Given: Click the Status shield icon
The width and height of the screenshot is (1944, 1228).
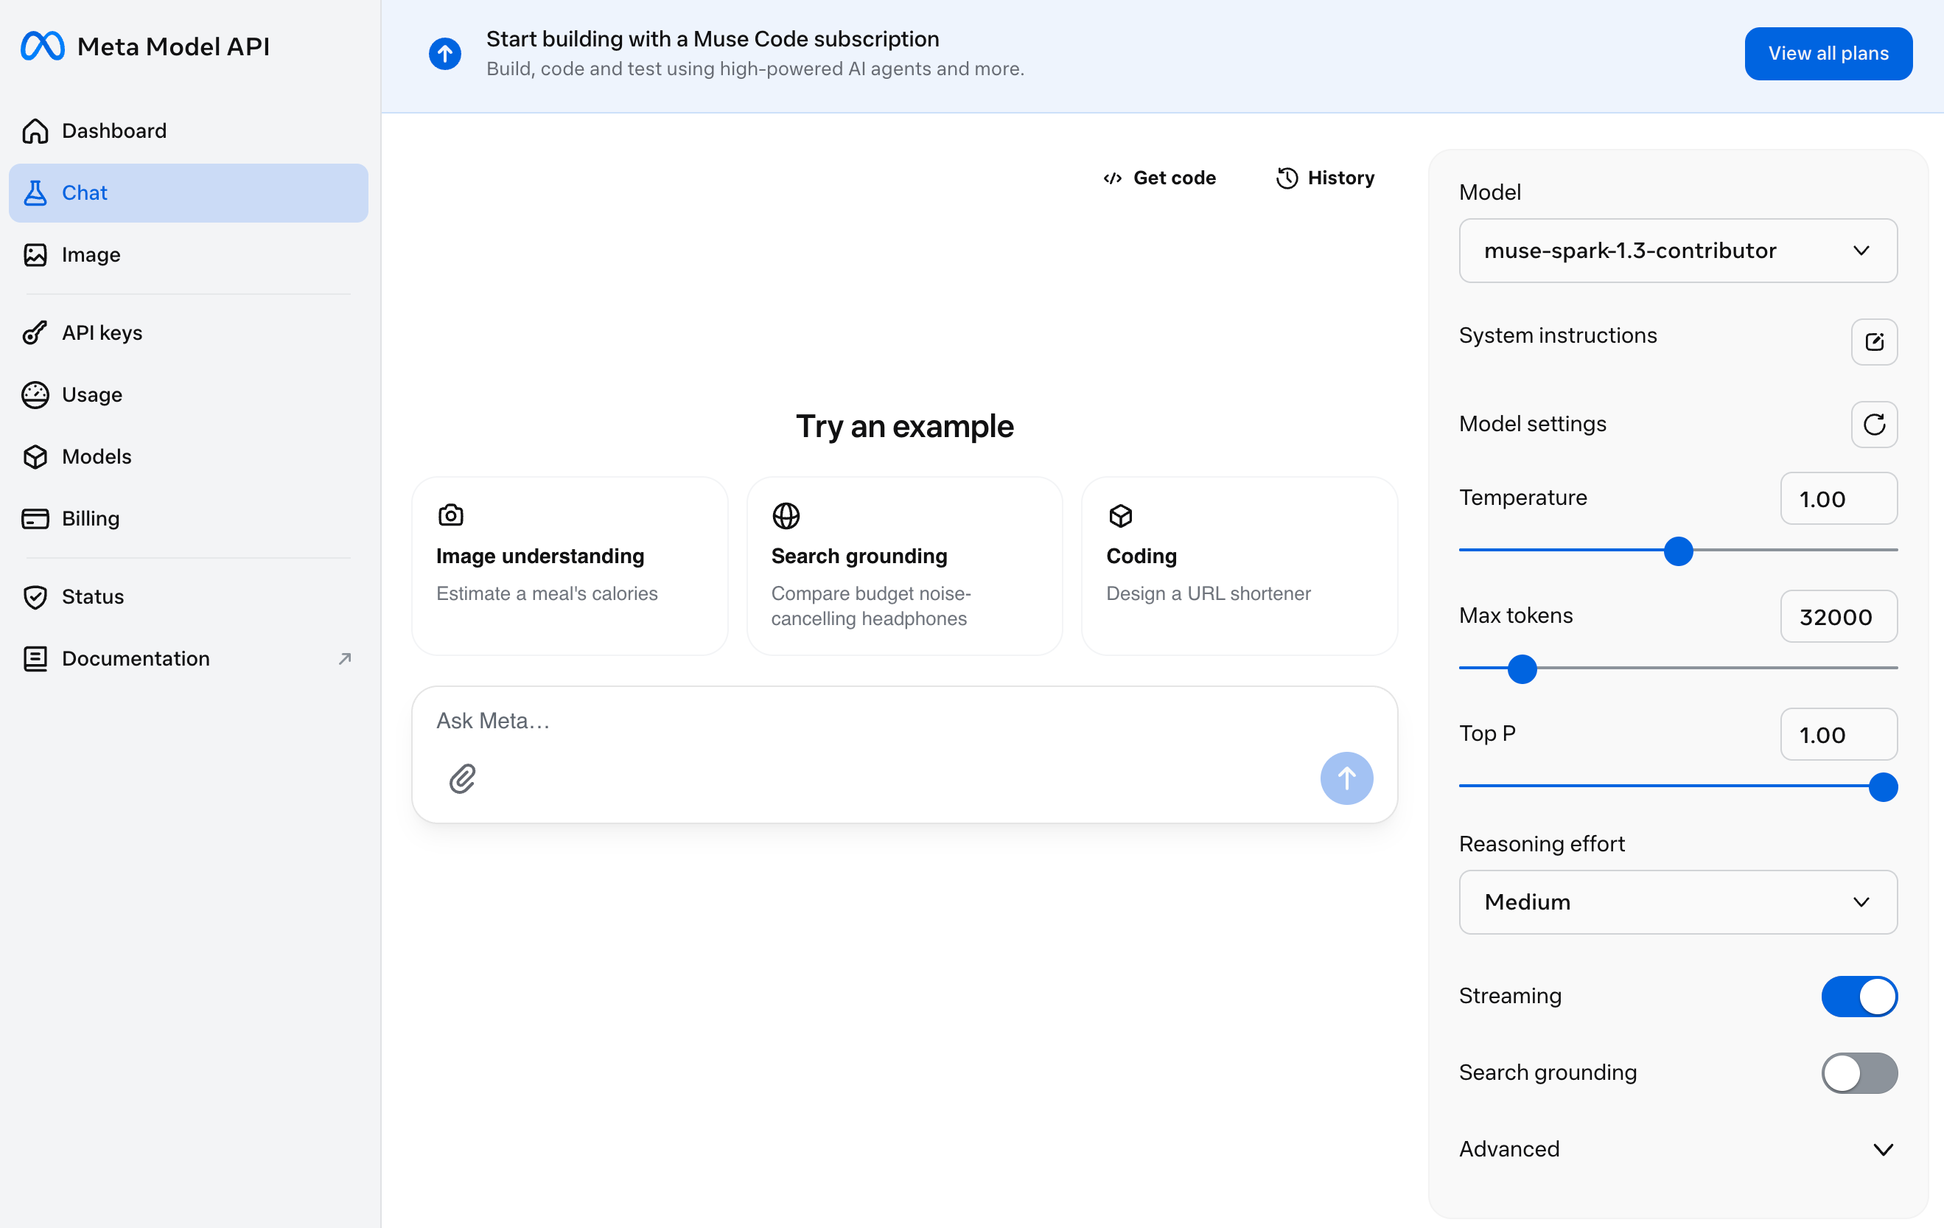Looking at the screenshot, I should tap(35, 596).
